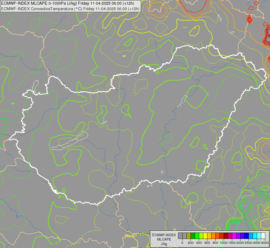Click the pure blue swatch left of the 2500 tick
Viewport: 270px width, 248px height.
[x=247, y=236]
